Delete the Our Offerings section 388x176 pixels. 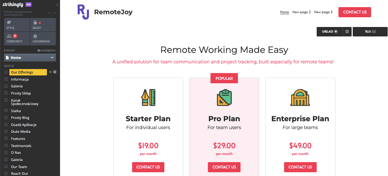pyautogui.click(x=51, y=72)
